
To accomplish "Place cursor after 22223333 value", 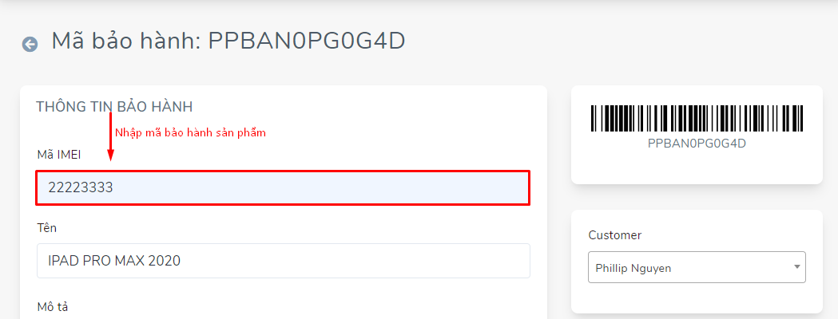I will coord(114,187).
